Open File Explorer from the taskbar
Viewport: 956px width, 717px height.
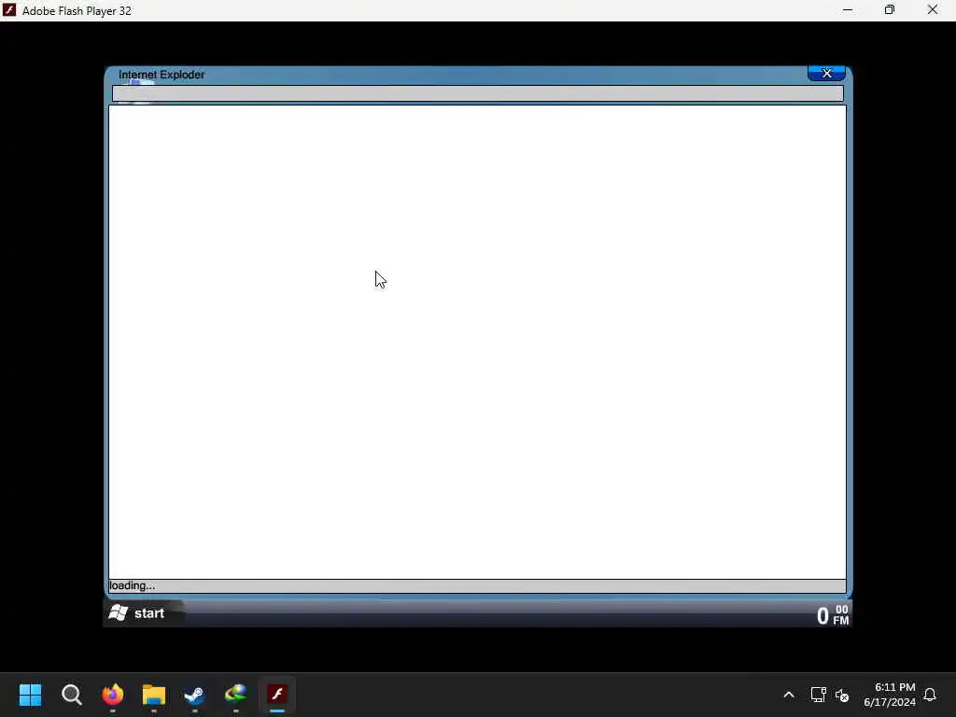click(154, 695)
